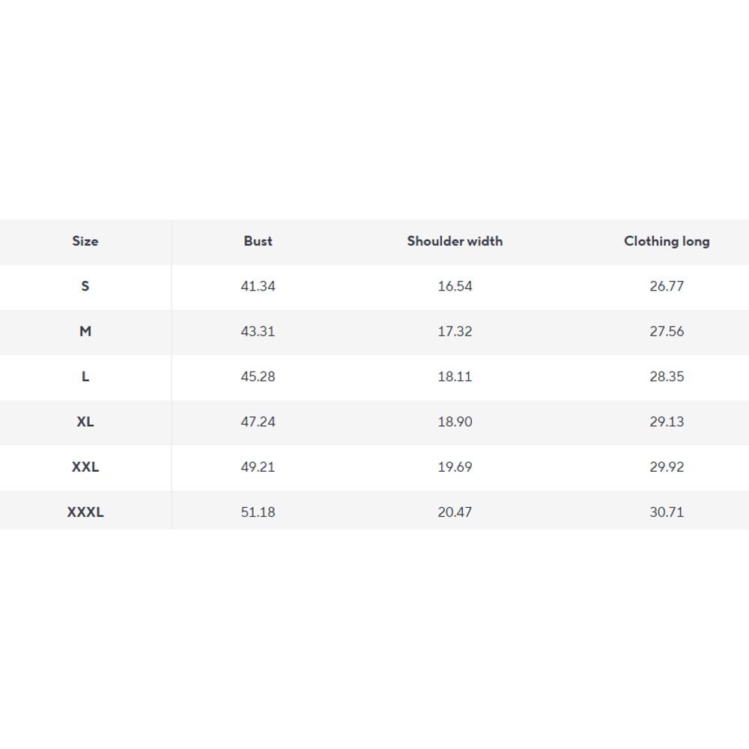Click the 51.18 bust value
This screenshot has width=749, height=749.
click(x=258, y=512)
